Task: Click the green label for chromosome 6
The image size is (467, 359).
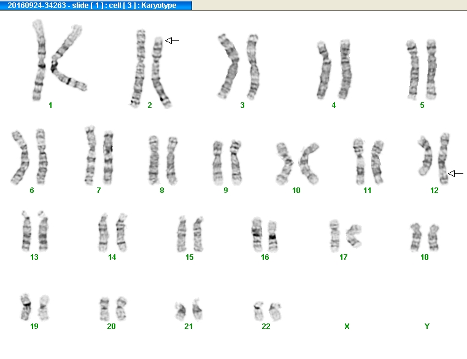Action: (32, 190)
